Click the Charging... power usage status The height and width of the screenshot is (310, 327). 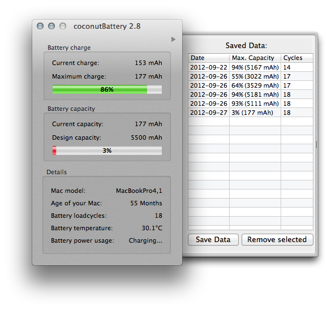coord(145,240)
